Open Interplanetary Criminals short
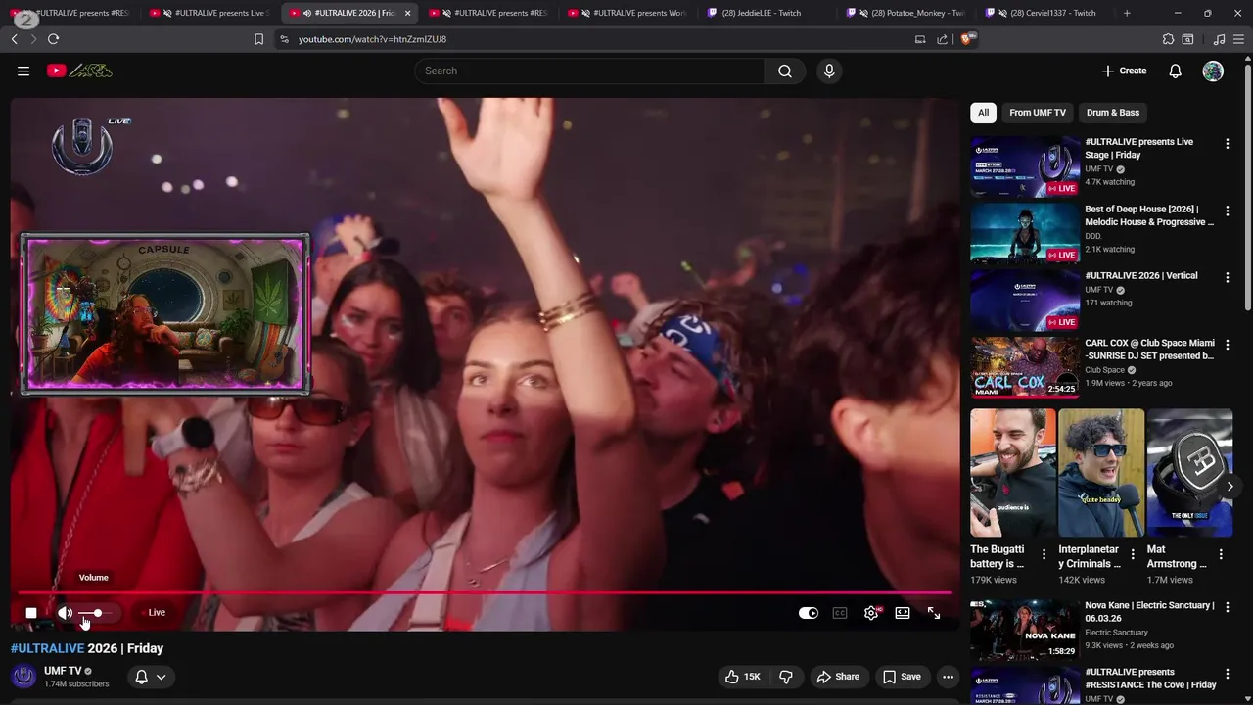 coord(1101,473)
